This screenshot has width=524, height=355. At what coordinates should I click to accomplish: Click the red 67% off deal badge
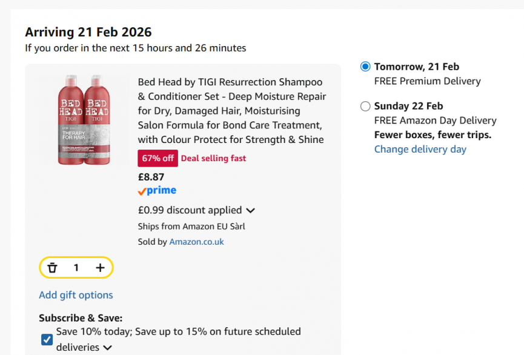[x=158, y=158]
